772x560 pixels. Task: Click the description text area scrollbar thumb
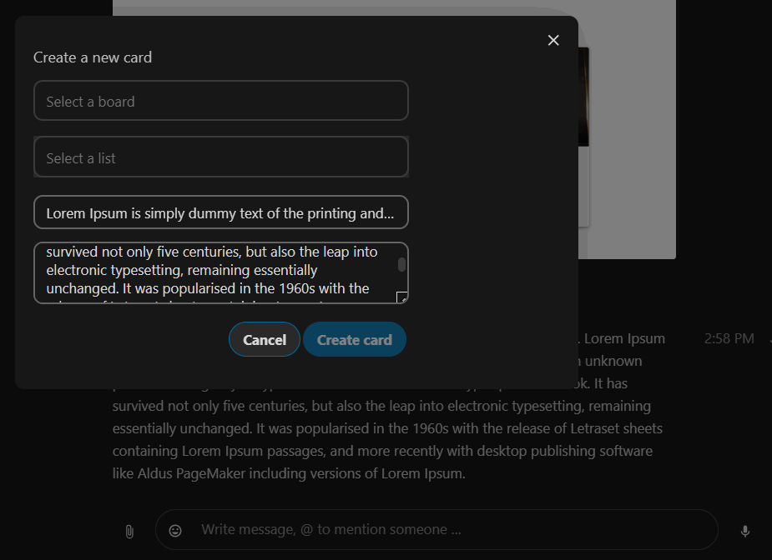(401, 264)
